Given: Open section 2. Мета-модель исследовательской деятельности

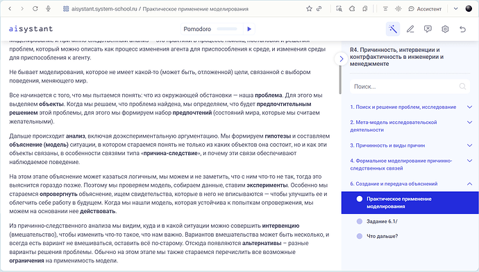Looking at the screenshot, I should 394,126.
